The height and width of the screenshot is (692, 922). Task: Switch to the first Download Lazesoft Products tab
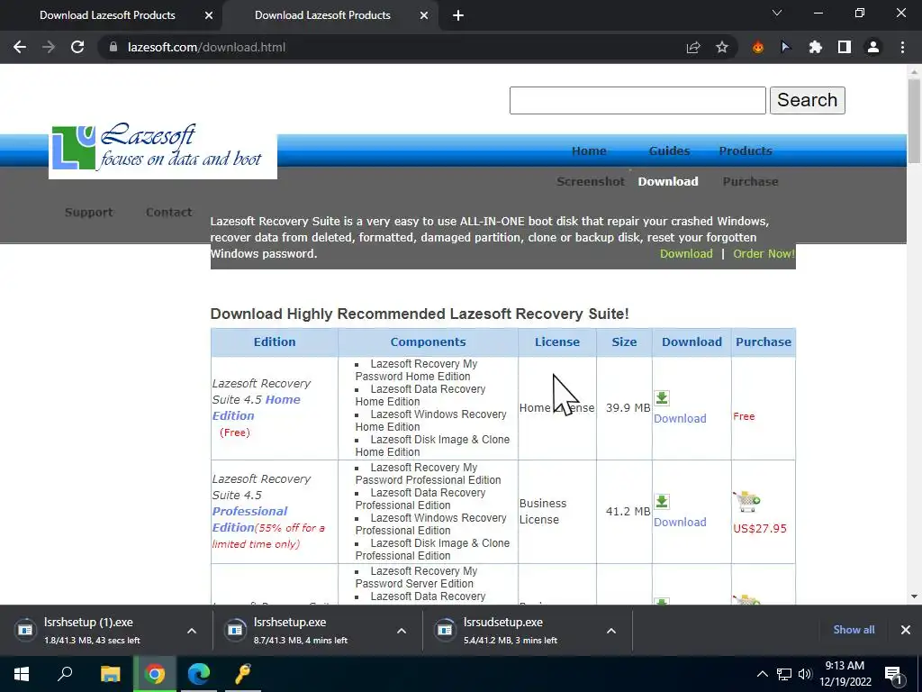pos(108,15)
